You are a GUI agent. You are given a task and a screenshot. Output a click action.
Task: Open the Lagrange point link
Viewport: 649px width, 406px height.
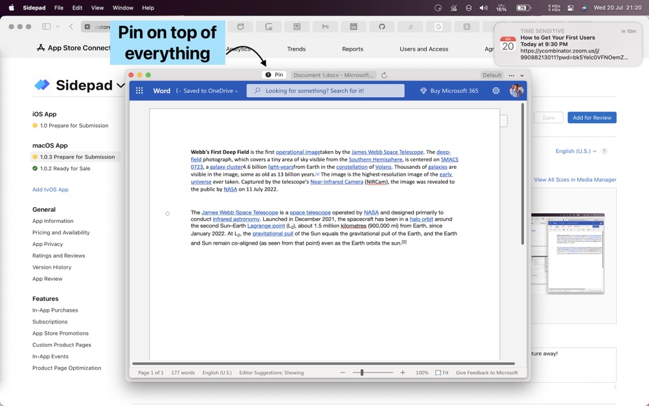coord(266,226)
